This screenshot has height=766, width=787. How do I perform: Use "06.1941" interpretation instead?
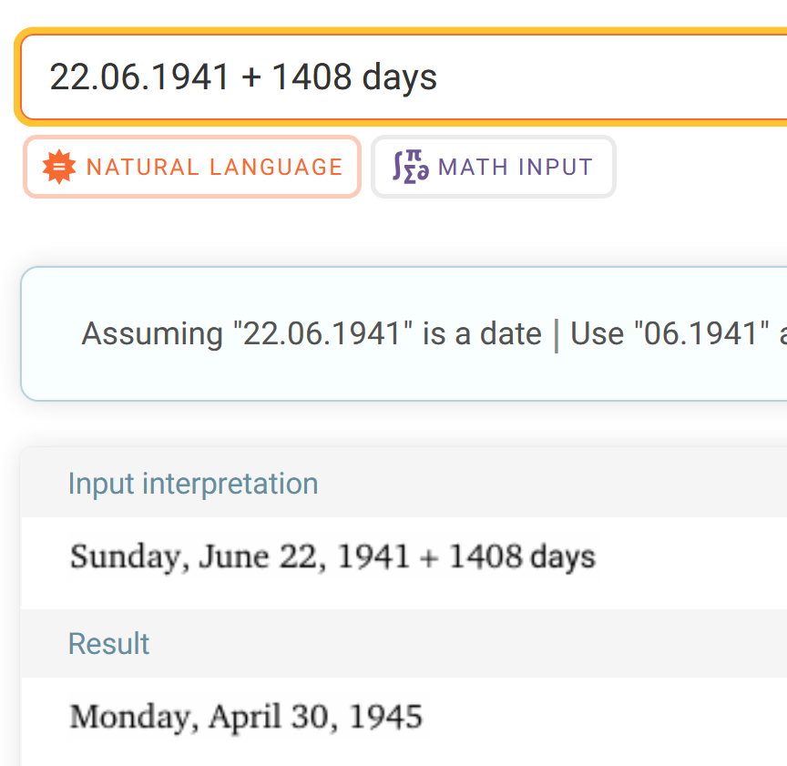(x=663, y=334)
